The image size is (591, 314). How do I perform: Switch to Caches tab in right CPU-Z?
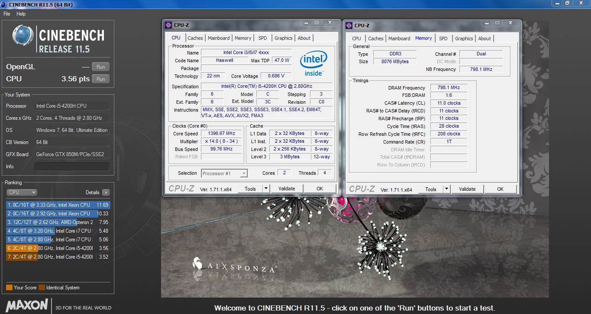(x=376, y=38)
